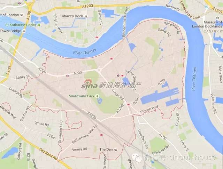Click the Tobacco Dock landmark icon

pos(86,16)
